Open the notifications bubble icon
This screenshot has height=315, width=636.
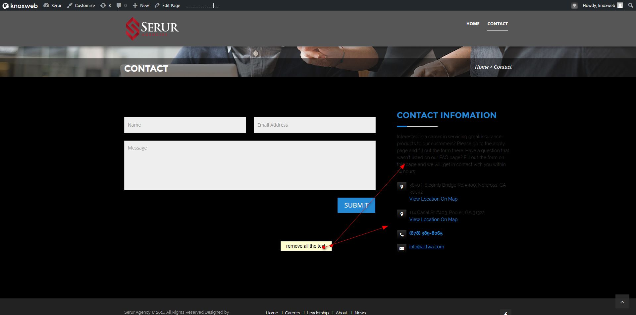[x=574, y=6]
